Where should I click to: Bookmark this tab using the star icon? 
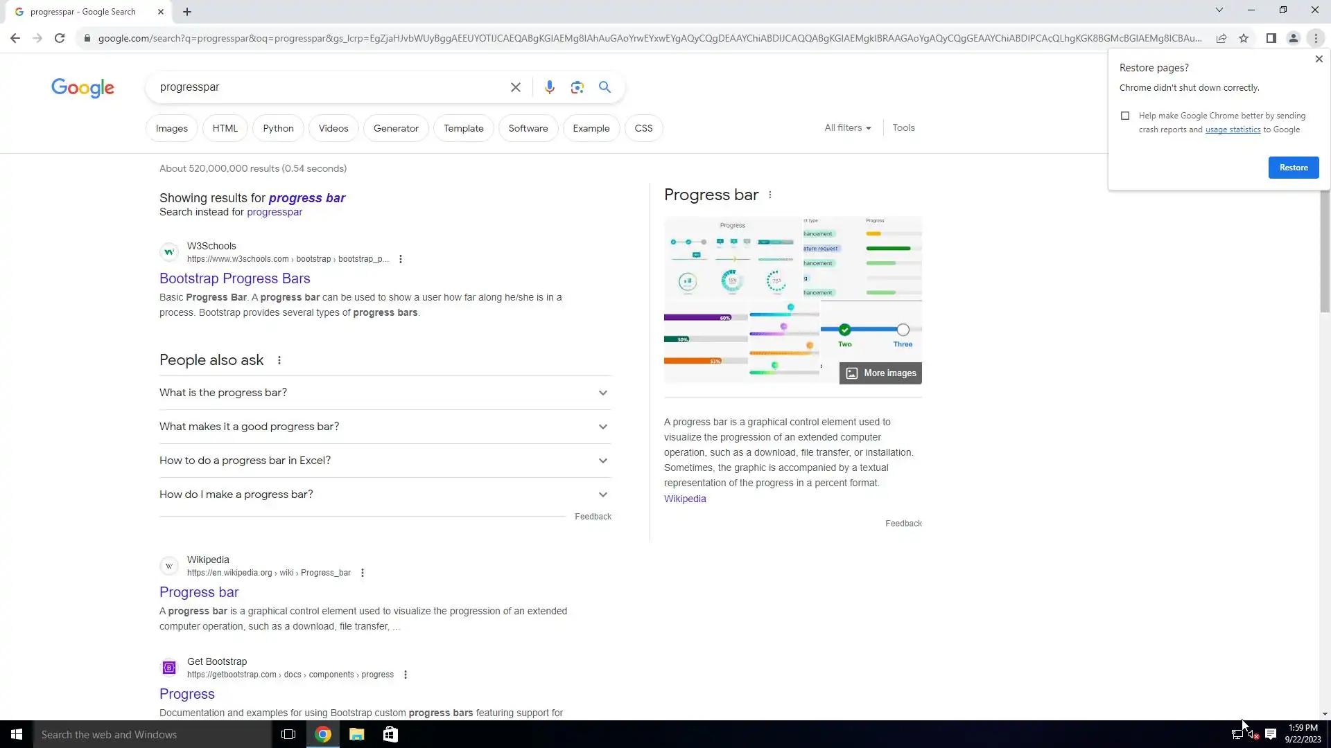(1244, 38)
